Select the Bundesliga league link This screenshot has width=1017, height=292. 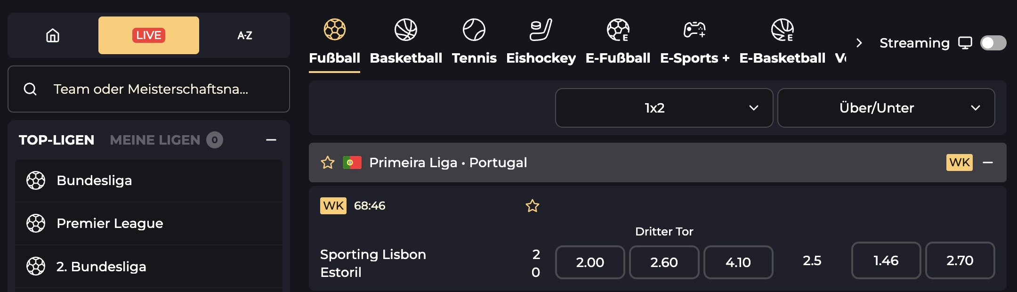[x=94, y=180]
